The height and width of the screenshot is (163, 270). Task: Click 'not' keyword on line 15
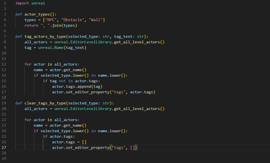(62, 81)
